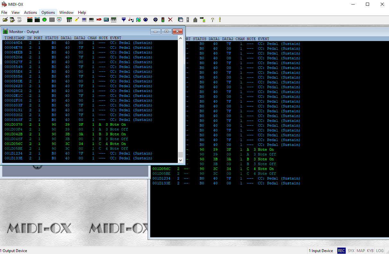Image resolution: width=389 pixels, height=254 pixels.
Task: Click the teal keyboard panel toolbar icon
Action: [106, 20]
